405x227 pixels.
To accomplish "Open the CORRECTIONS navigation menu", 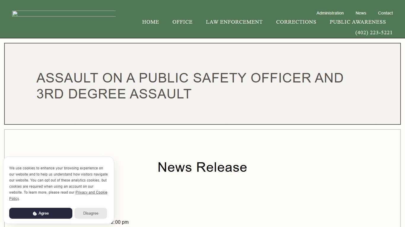I will tap(296, 22).
